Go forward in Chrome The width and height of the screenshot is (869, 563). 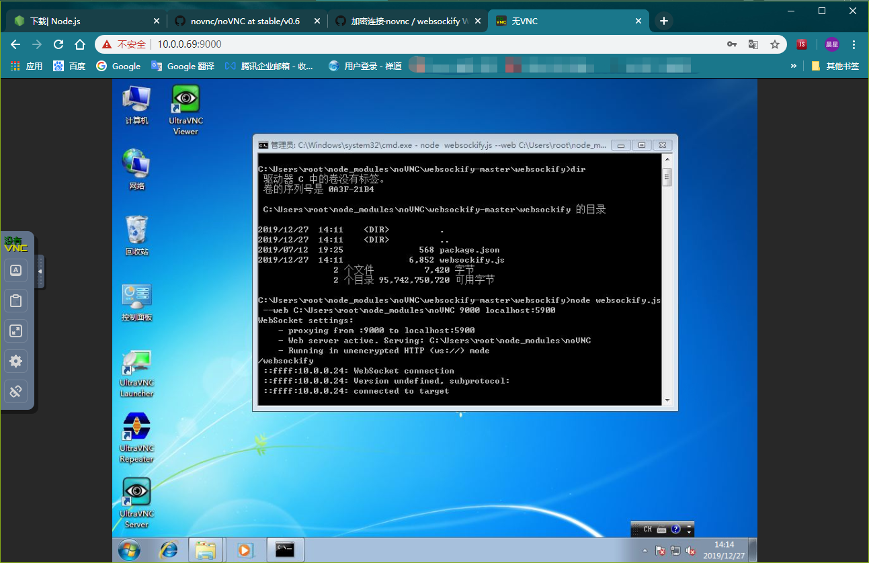pyautogui.click(x=37, y=44)
